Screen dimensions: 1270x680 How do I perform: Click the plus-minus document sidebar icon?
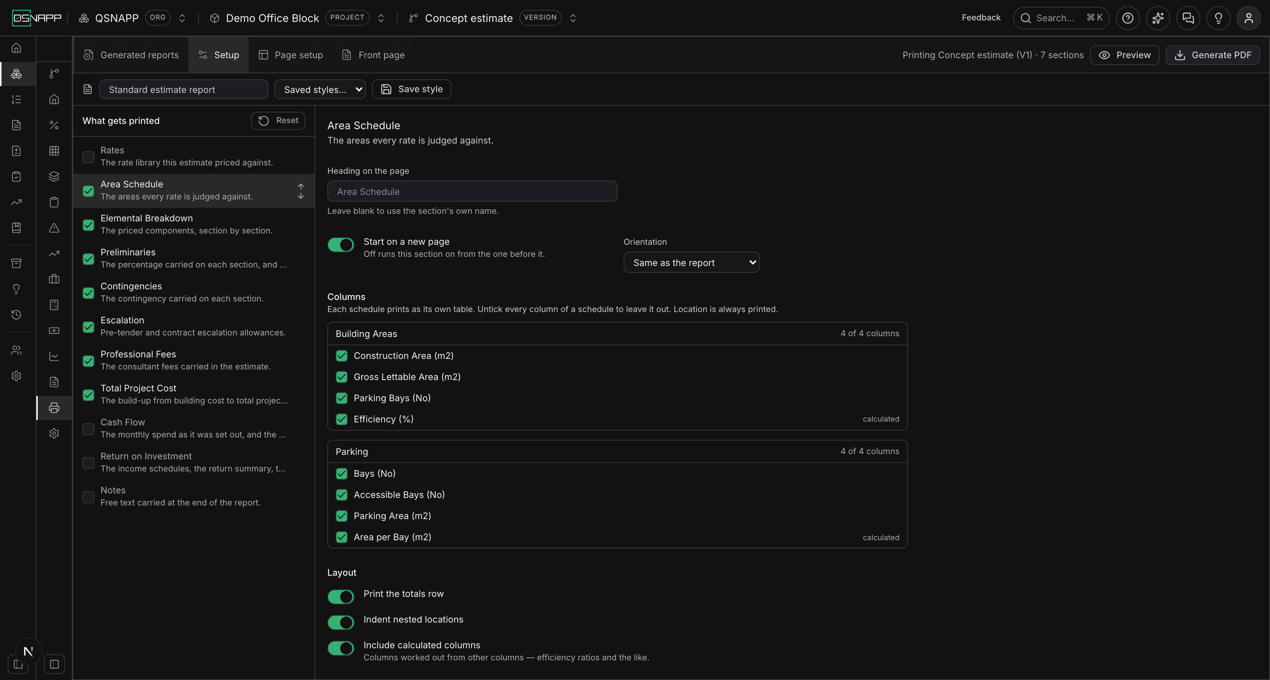coord(16,151)
